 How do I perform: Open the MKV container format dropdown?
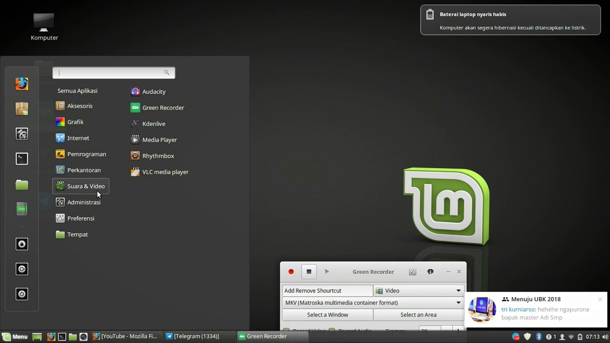click(x=373, y=303)
